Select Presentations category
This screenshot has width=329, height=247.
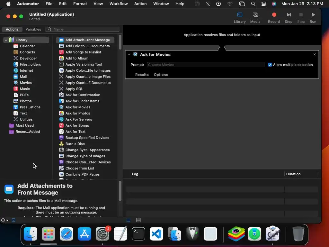(30, 107)
